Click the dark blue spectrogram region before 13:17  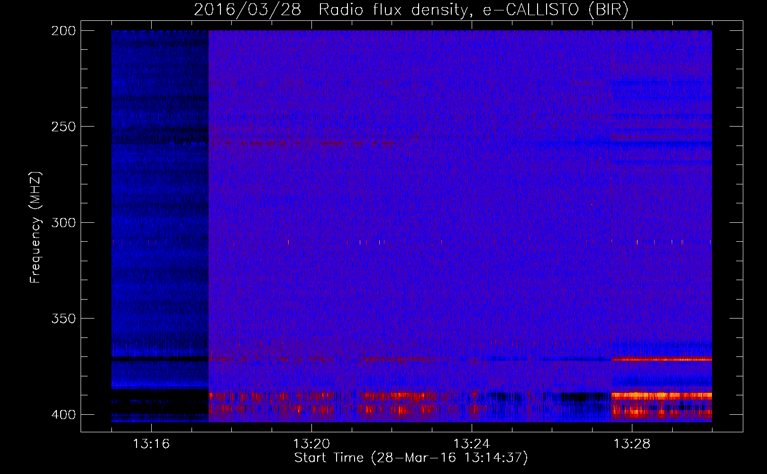pyautogui.click(x=160, y=226)
